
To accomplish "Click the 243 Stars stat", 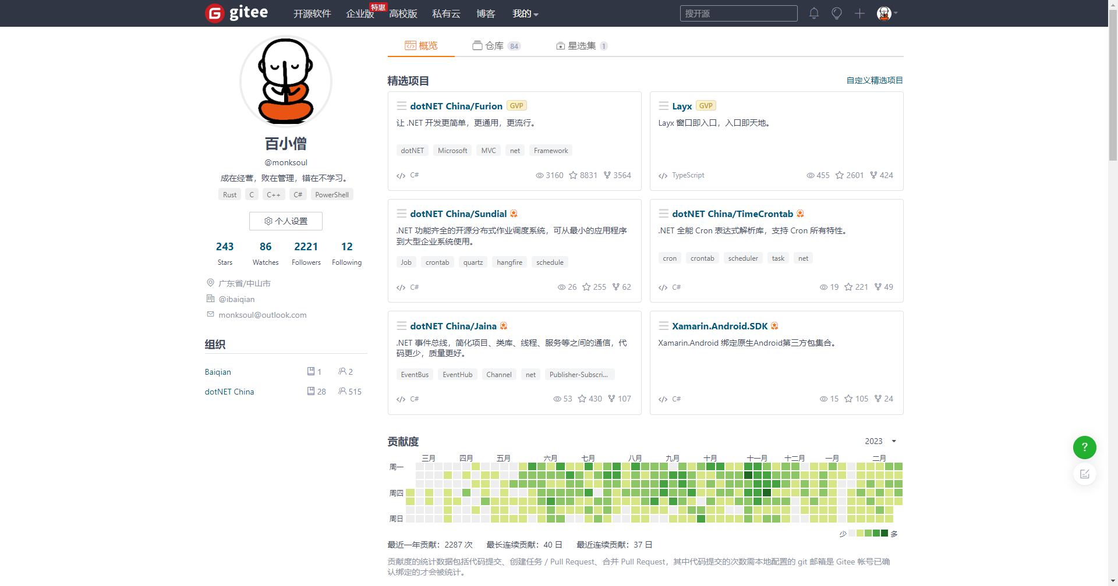I will 225,254.
